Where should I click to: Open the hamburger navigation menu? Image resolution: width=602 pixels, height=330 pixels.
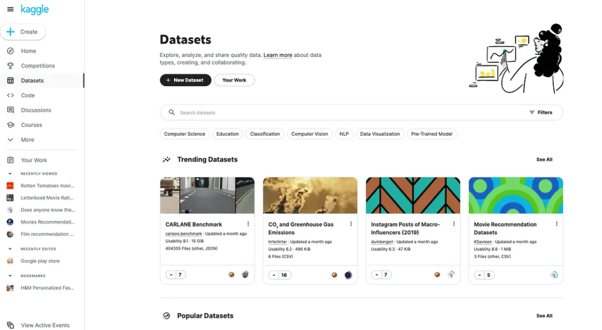tap(10, 9)
